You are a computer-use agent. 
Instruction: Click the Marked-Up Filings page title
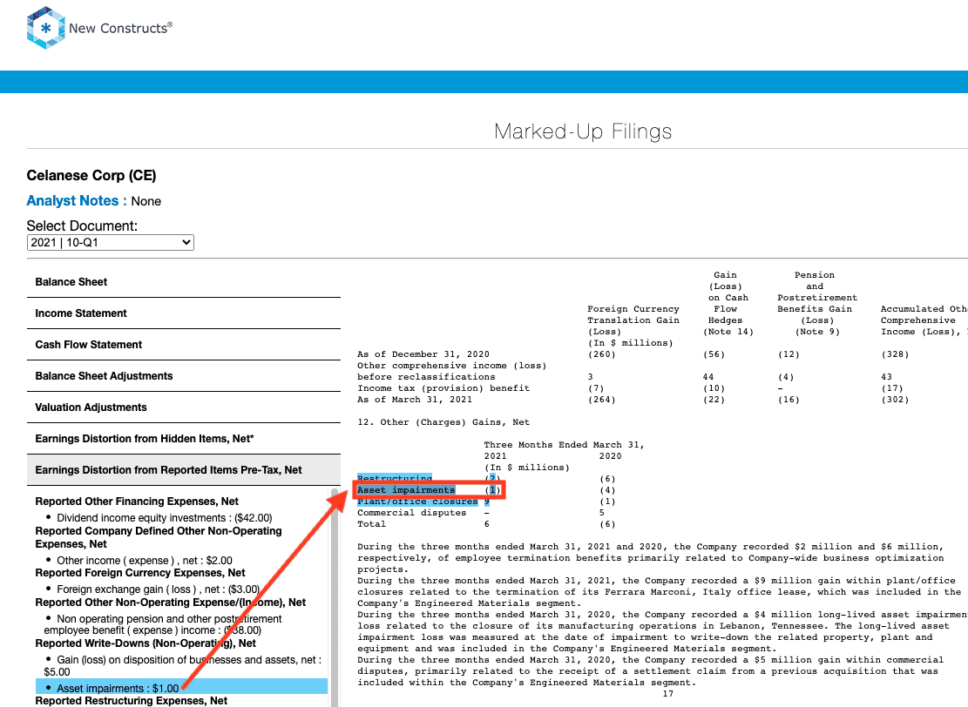(583, 131)
